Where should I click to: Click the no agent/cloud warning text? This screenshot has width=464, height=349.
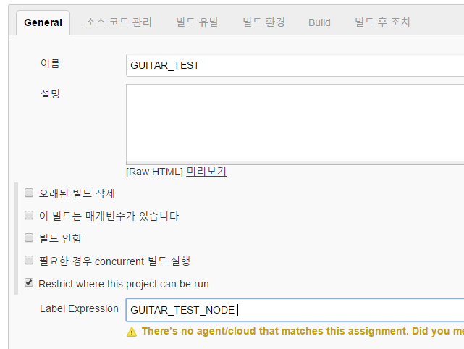click(303, 331)
